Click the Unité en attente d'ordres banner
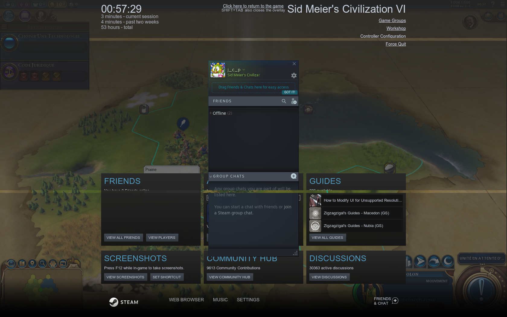The height and width of the screenshot is (317, 507). pos(482,258)
